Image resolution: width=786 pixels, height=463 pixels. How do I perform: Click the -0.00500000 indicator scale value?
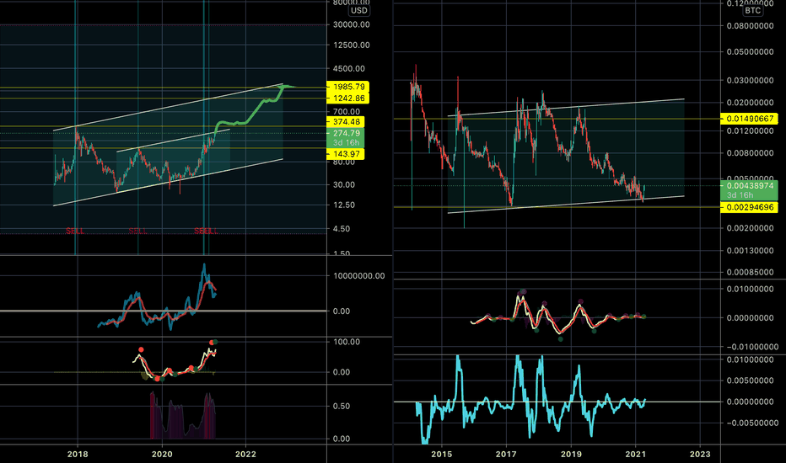click(752, 423)
